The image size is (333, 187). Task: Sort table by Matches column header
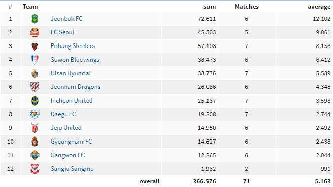point(246,7)
